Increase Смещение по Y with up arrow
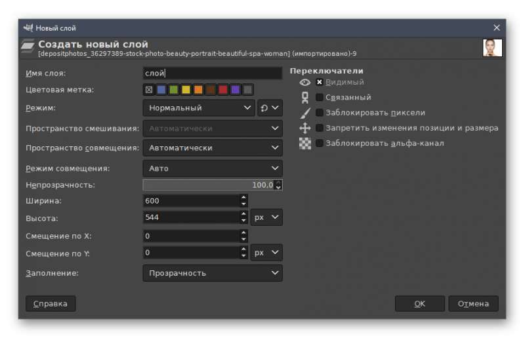The image size is (525, 338). click(x=243, y=249)
